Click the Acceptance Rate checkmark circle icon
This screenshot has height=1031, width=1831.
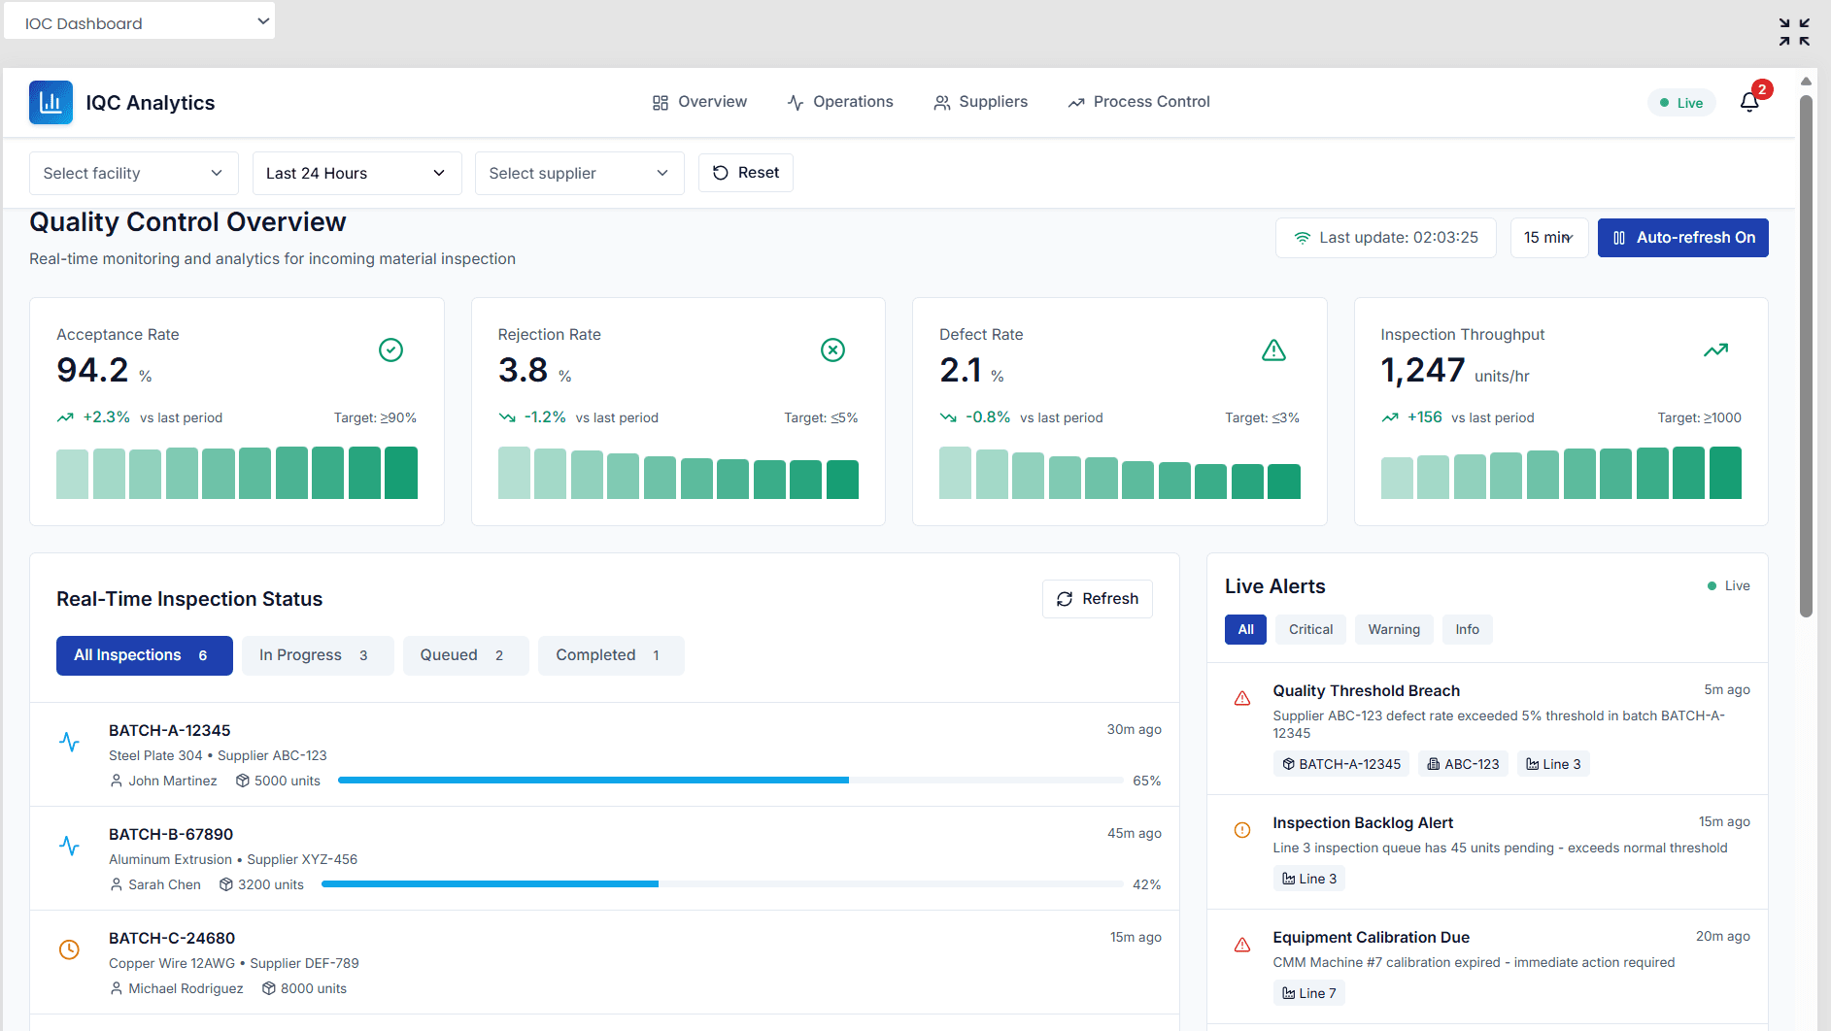pyautogui.click(x=390, y=349)
